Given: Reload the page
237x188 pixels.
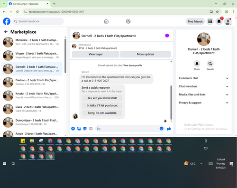Looking at the screenshot, I should coord(18,12).
